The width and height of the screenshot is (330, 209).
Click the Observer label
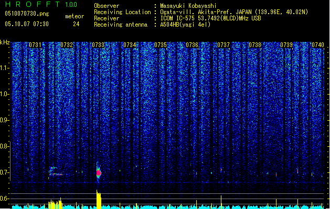(107, 6)
